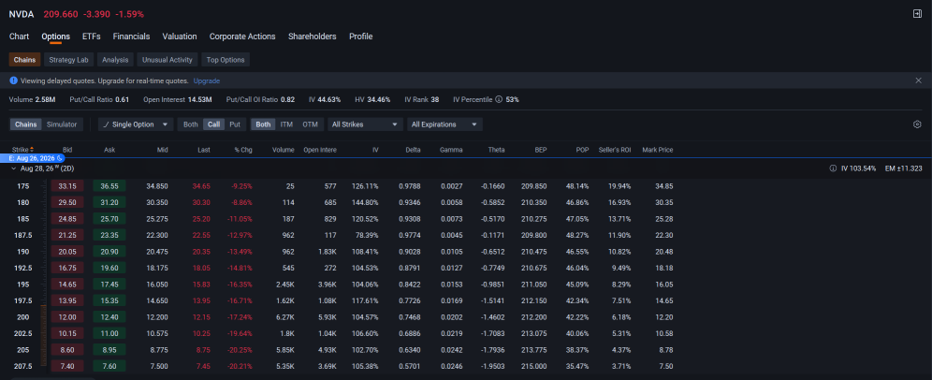Dismiss the delayed quotes notice
Screen dimensions: 932x380
click(918, 80)
